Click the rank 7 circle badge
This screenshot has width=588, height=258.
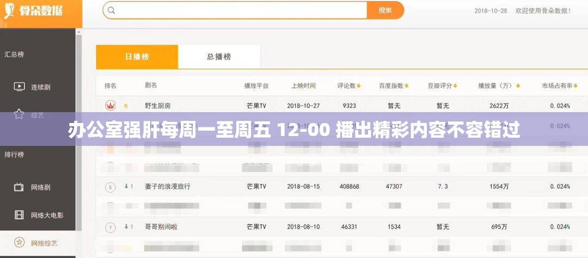click(110, 228)
